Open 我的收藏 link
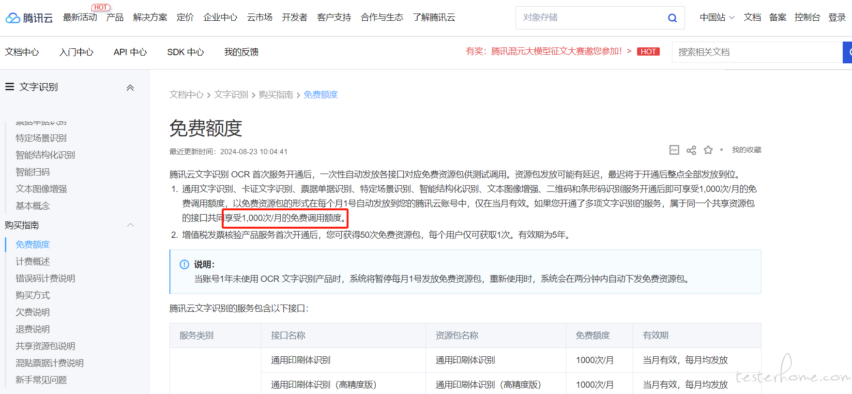This screenshot has height=394, width=852. point(746,150)
